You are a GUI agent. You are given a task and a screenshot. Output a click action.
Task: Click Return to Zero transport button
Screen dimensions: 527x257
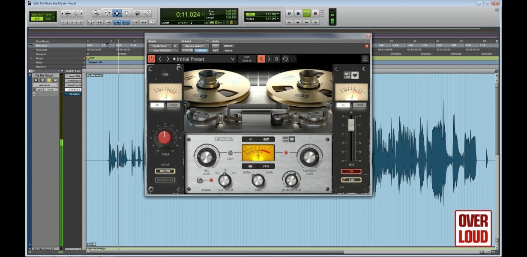(x=289, y=22)
